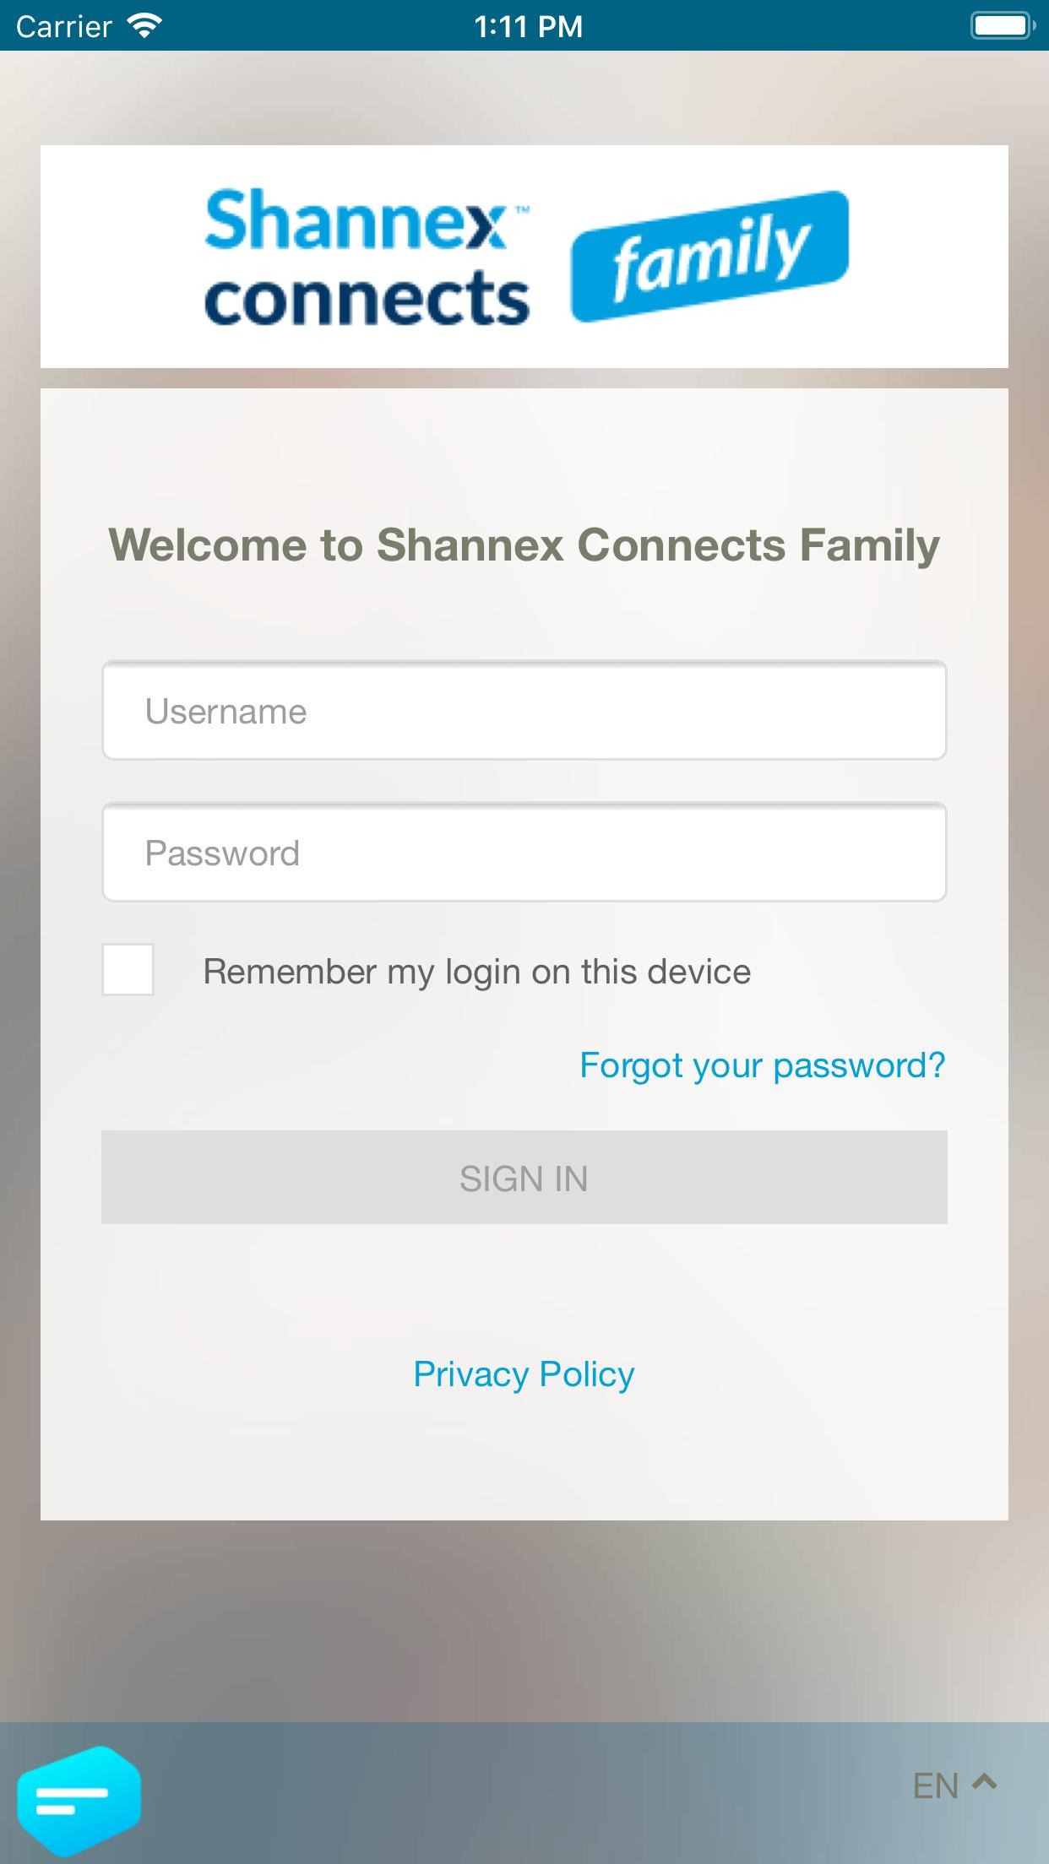Focus the Password input field

click(x=524, y=853)
